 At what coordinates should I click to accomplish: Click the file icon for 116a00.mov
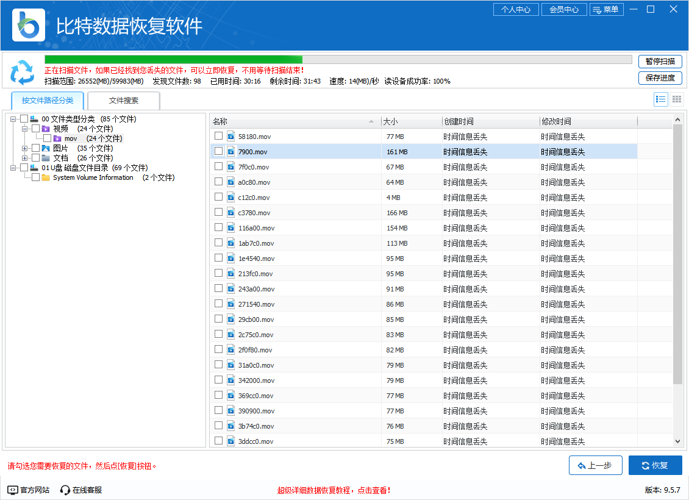pyautogui.click(x=230, y=227)
